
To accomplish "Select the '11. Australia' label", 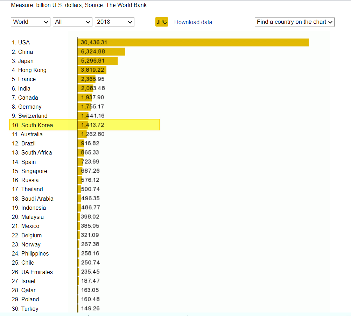I will (x=27, y=135).
